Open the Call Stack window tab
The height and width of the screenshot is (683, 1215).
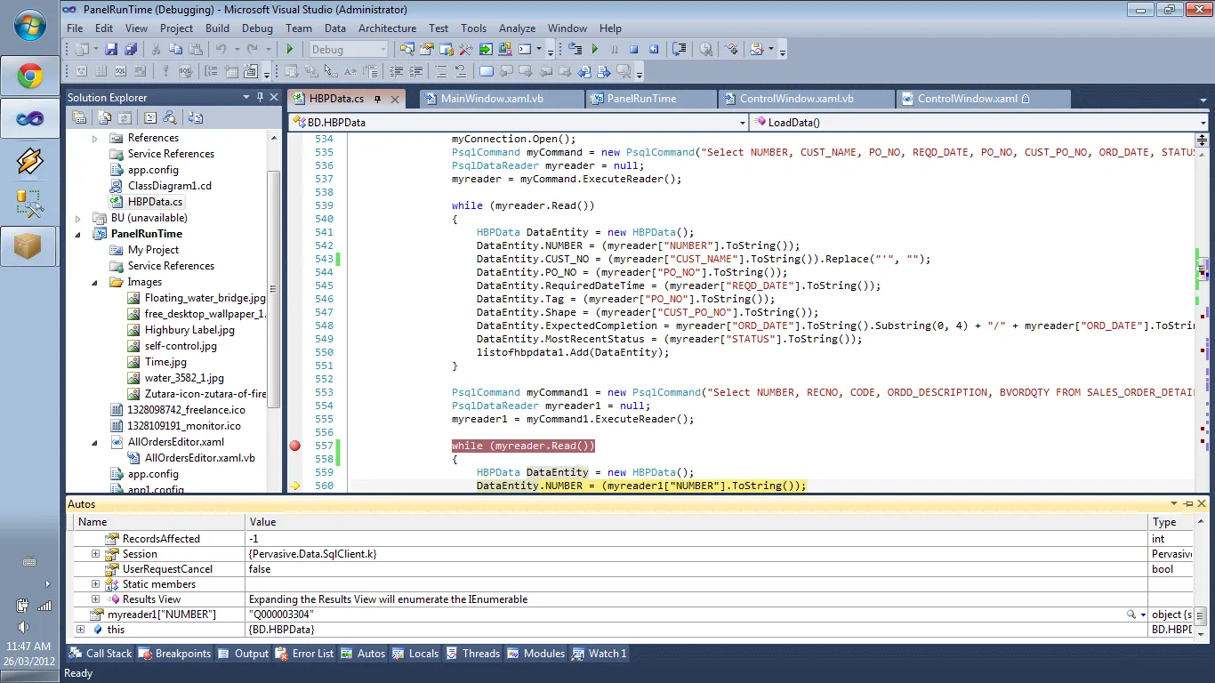pos(101,654)
